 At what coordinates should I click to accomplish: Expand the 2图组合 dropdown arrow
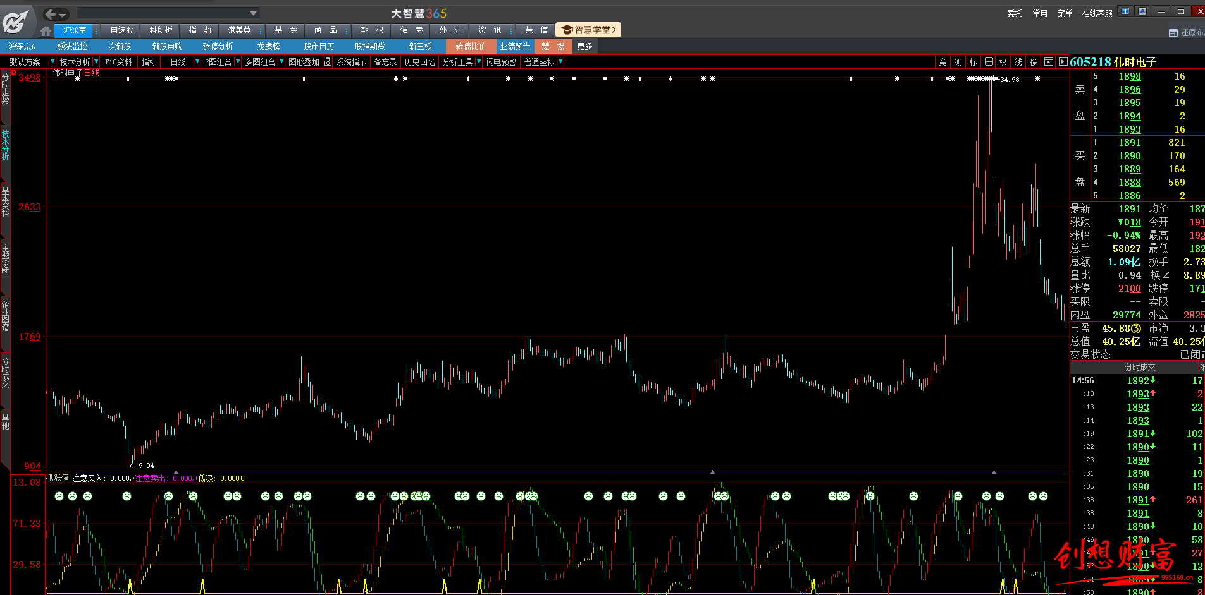[238, 61]
